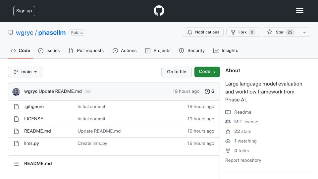Click the Fork count badge showing 0

pos(252,32)
